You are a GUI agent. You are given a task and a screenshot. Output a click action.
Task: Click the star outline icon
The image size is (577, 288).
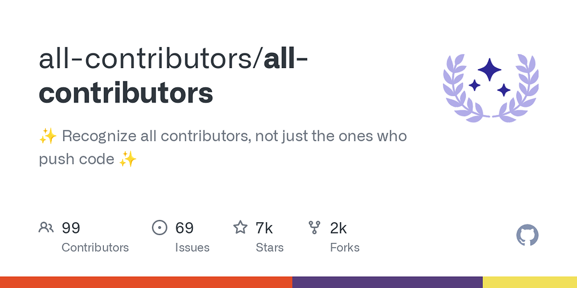(240, 227)
